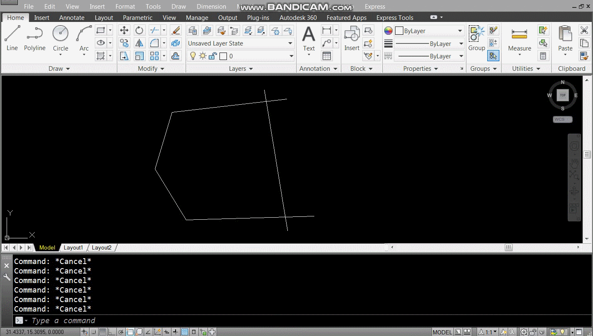Click the TOP face of ViewCube
The width and height of the screenshot is (593, 336).
563,95
